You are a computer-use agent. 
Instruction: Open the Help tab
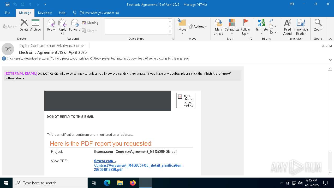(x=62, y=13)
